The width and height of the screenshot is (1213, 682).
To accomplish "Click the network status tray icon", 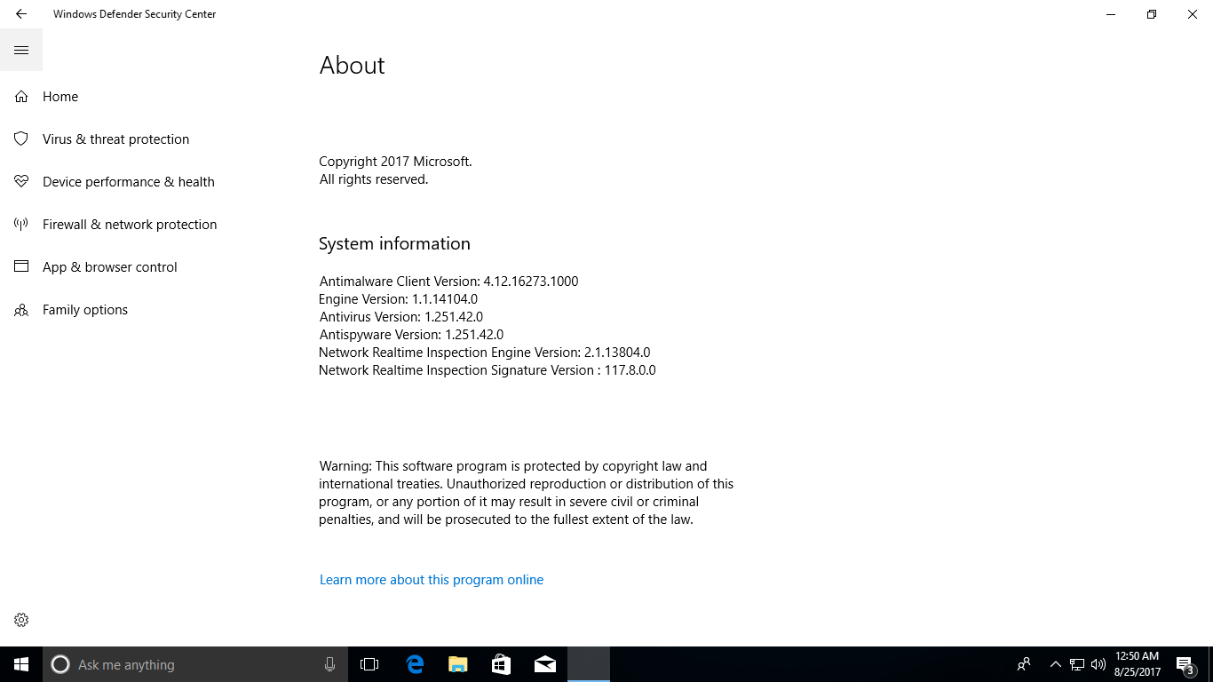I will (1077, 664).
